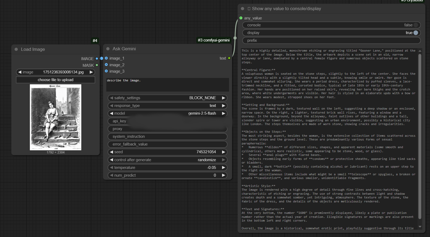Click the **Artistic Style:** heading in output

coord(258,186)
